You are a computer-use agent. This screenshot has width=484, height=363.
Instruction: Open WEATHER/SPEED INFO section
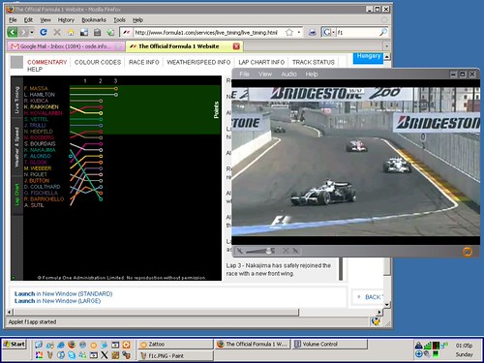tap(198, 62)
